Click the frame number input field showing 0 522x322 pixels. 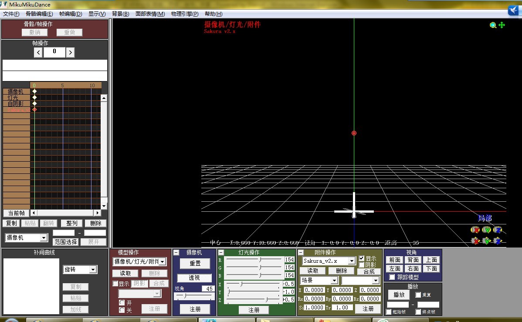click(54, 51)
